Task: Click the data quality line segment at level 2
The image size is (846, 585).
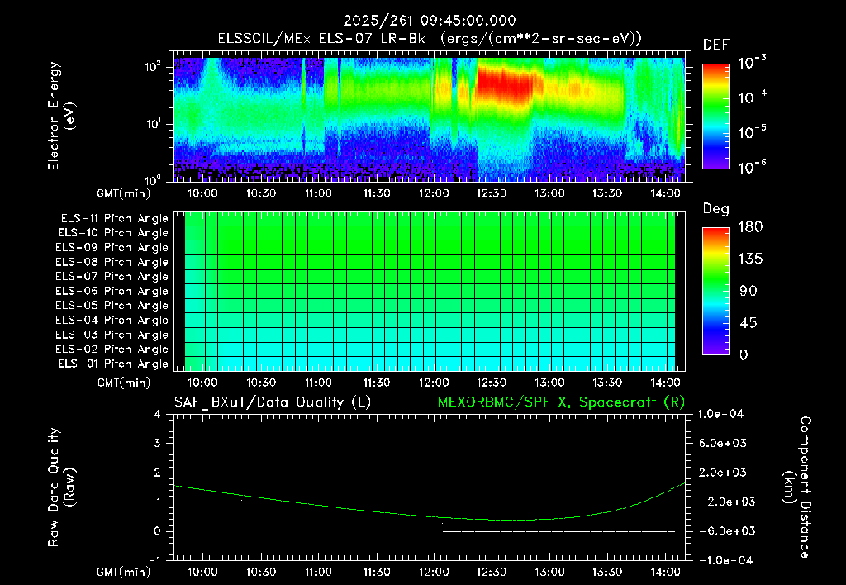Action: [x=213, y=473]
